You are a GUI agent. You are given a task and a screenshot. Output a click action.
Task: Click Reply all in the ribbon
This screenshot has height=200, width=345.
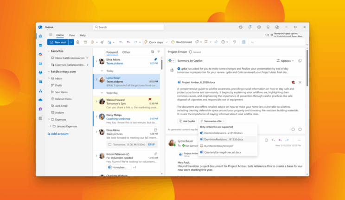pos(128,42)
